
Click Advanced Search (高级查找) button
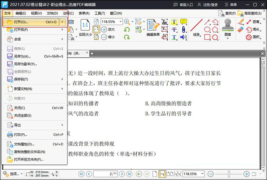(x=250, y=14)
